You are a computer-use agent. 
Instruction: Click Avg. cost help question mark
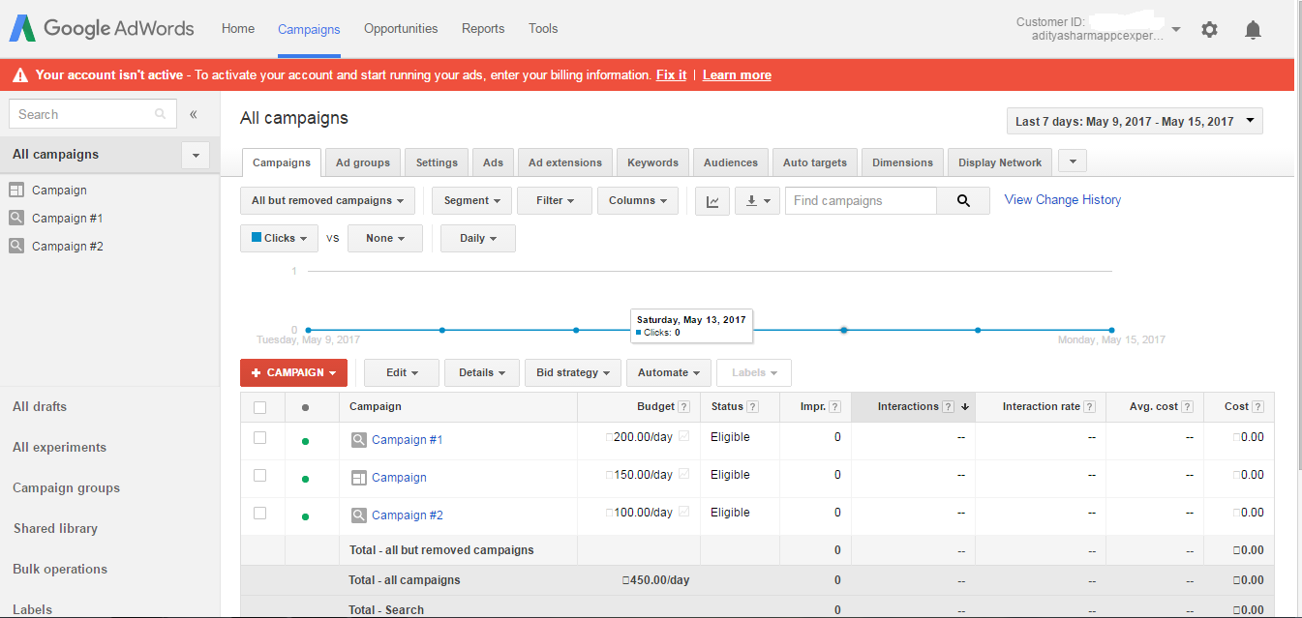(1188, 407)
